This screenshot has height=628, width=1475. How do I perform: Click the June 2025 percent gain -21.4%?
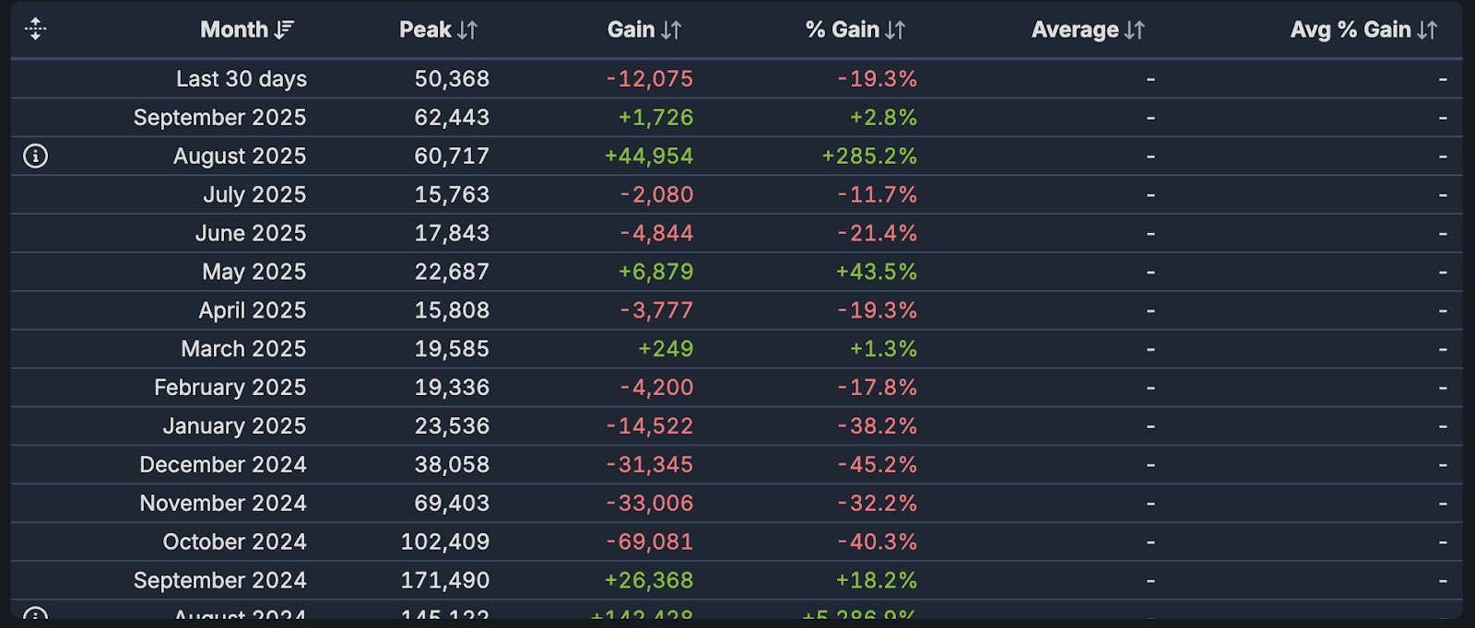(x=877, y=234)
